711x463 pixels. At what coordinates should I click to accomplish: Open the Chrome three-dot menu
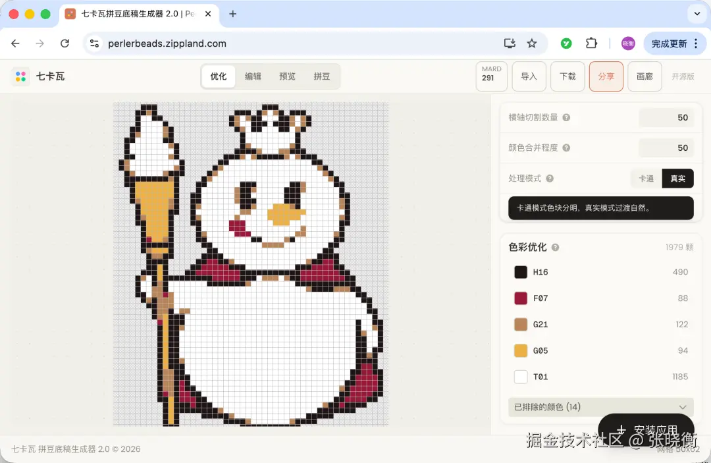point(696,43)
